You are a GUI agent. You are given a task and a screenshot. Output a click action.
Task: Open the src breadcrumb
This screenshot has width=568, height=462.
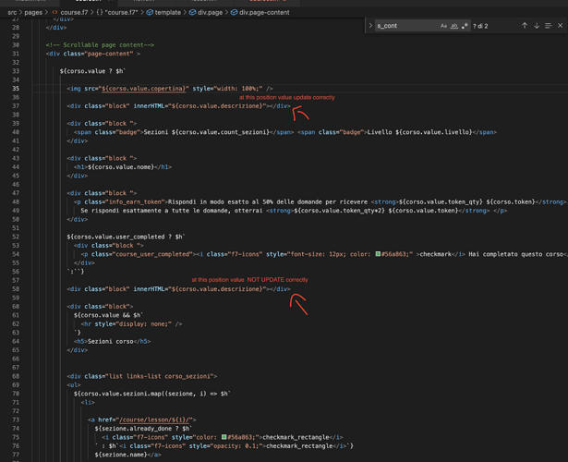click(12, 12)
